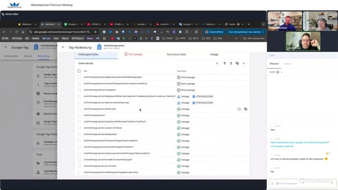
Task: Click the Geschäftlich profile button
Action: click(214, 32)
